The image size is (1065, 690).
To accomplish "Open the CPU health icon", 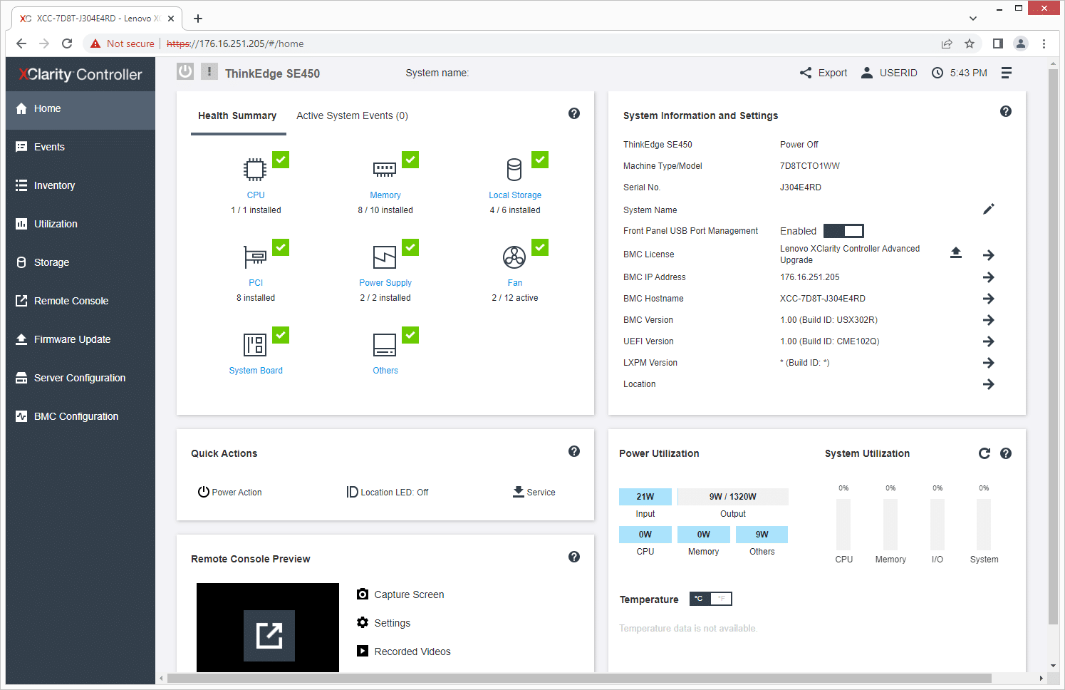I will [x=255, y=170].
